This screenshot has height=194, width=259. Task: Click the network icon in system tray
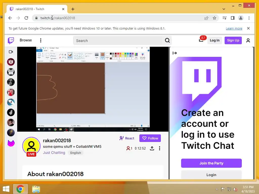229,189
